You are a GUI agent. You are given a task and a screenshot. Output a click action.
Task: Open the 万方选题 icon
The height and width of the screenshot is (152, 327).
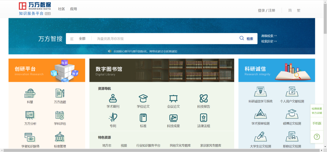pos(60,93)
